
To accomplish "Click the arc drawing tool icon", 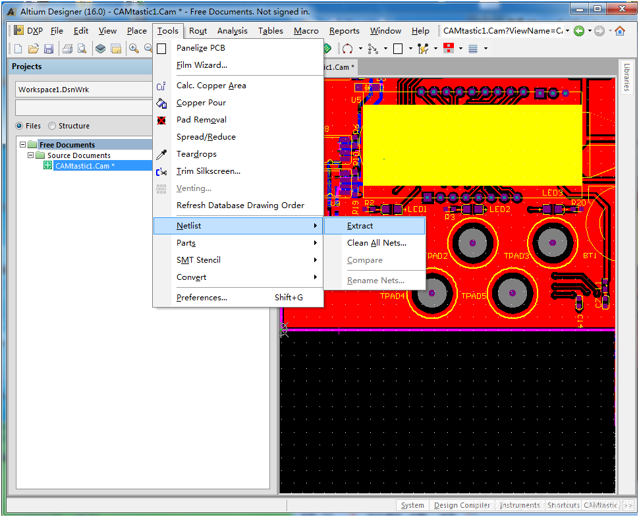I will coord(347,49).
